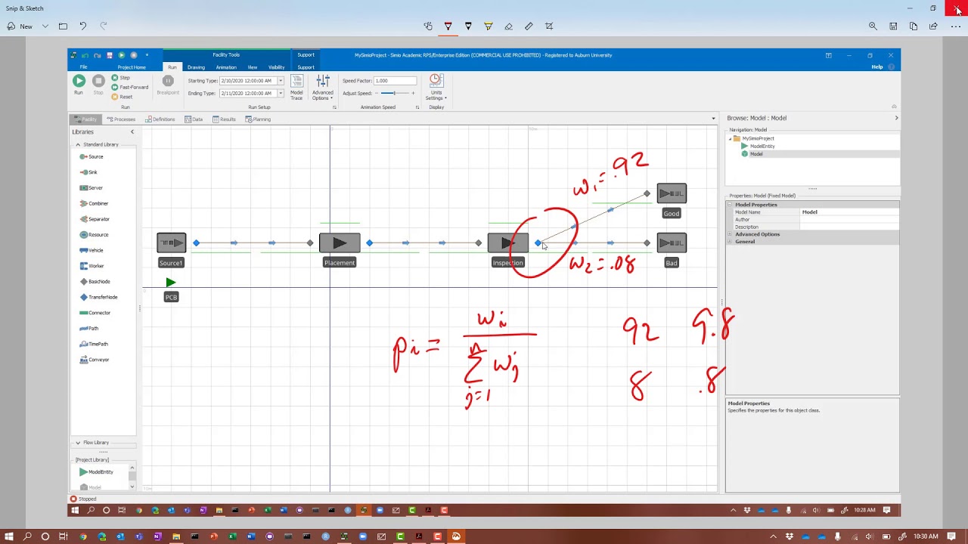This screenshot has height=544, width=968.
Task: Select Separator in Standard Library
Action: [x=95, y=219]
